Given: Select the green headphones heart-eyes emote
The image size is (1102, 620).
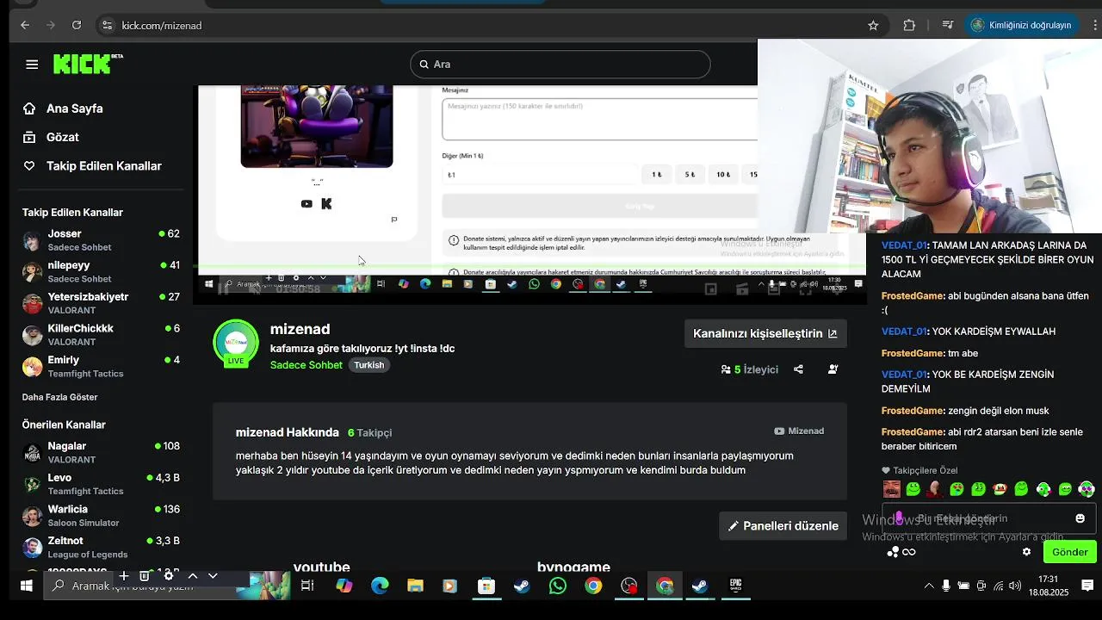Looking at the screenshot, I should [1087, 489].
